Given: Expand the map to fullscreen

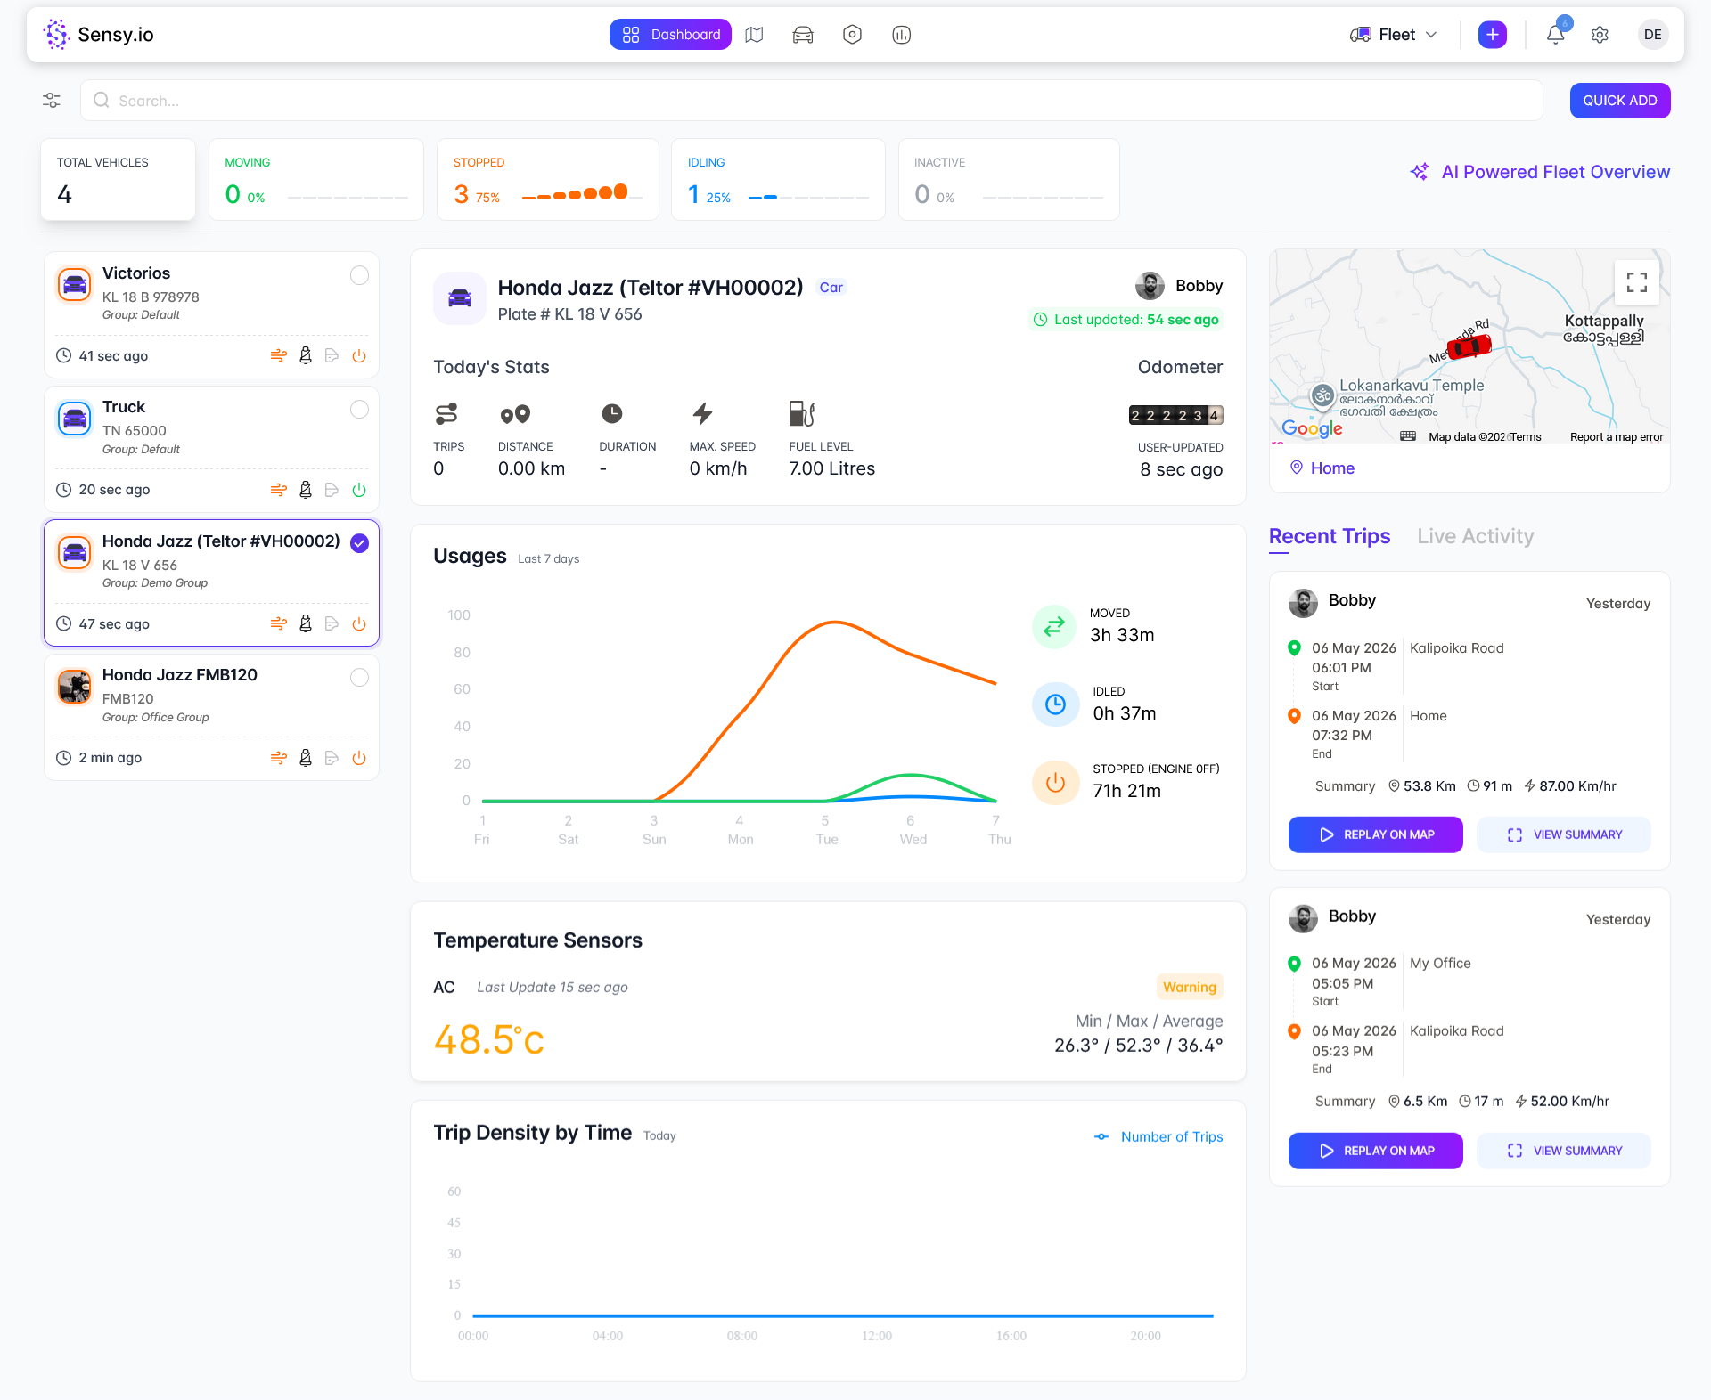Looking at the screenshot, I should [1636, 282].
